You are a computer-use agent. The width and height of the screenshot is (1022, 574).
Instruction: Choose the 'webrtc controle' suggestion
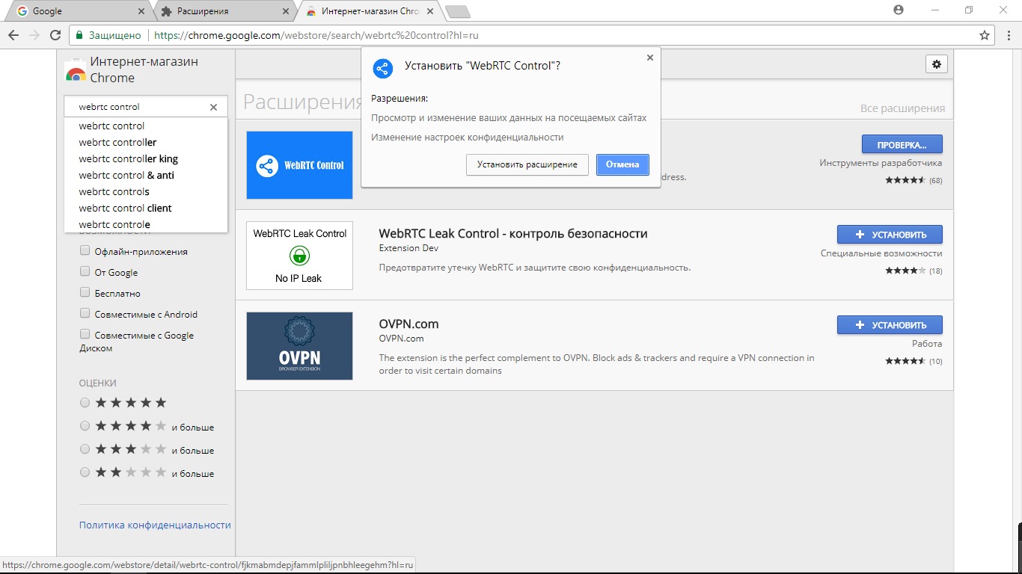click(146, 224)
